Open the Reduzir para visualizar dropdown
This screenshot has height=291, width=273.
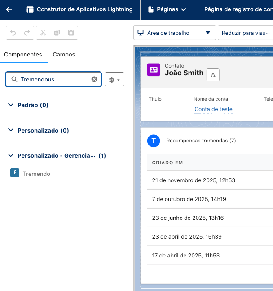(x=246, y=33)
